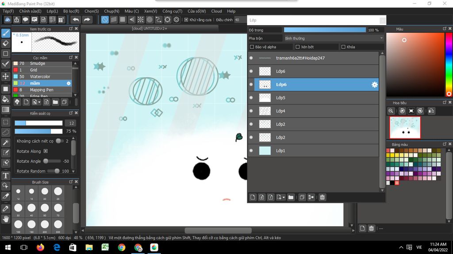The image size is (453, 254).
Task: Zoom out in the Hoa tiêu navigator
Action: pyautogui.click(x=391, y=111)
